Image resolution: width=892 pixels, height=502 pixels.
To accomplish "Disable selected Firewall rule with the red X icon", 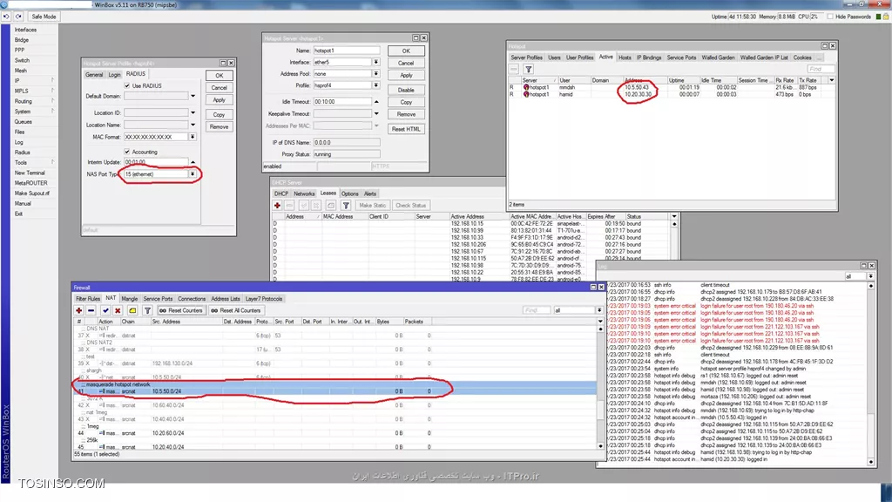I will click(118, 310).
